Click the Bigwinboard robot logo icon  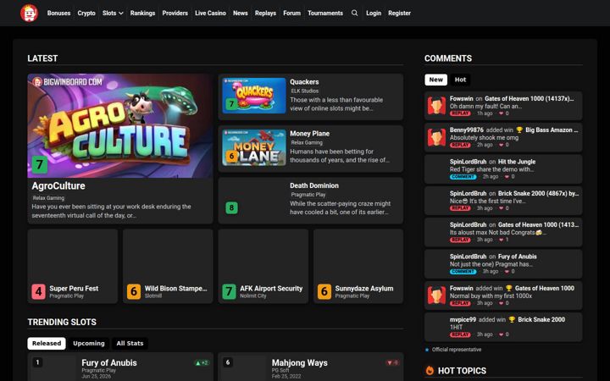(29, 13)
